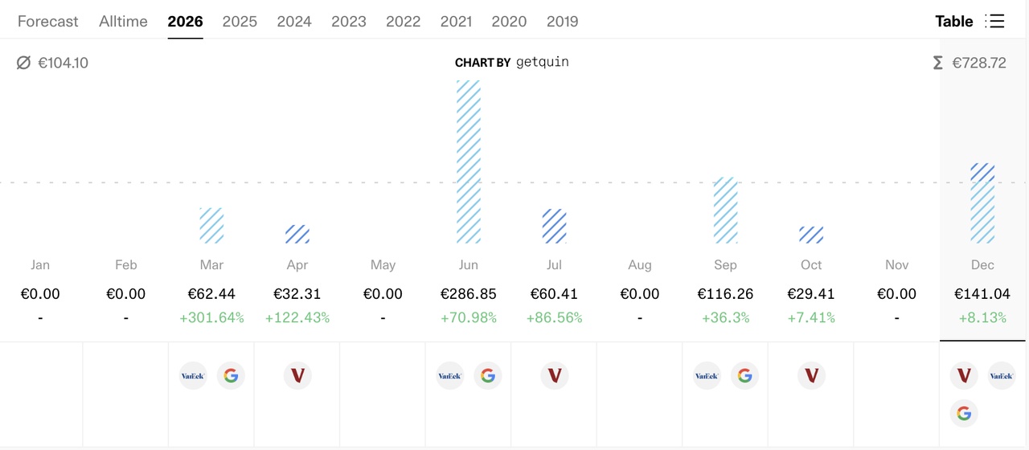Click the Google logo under March

231,375
